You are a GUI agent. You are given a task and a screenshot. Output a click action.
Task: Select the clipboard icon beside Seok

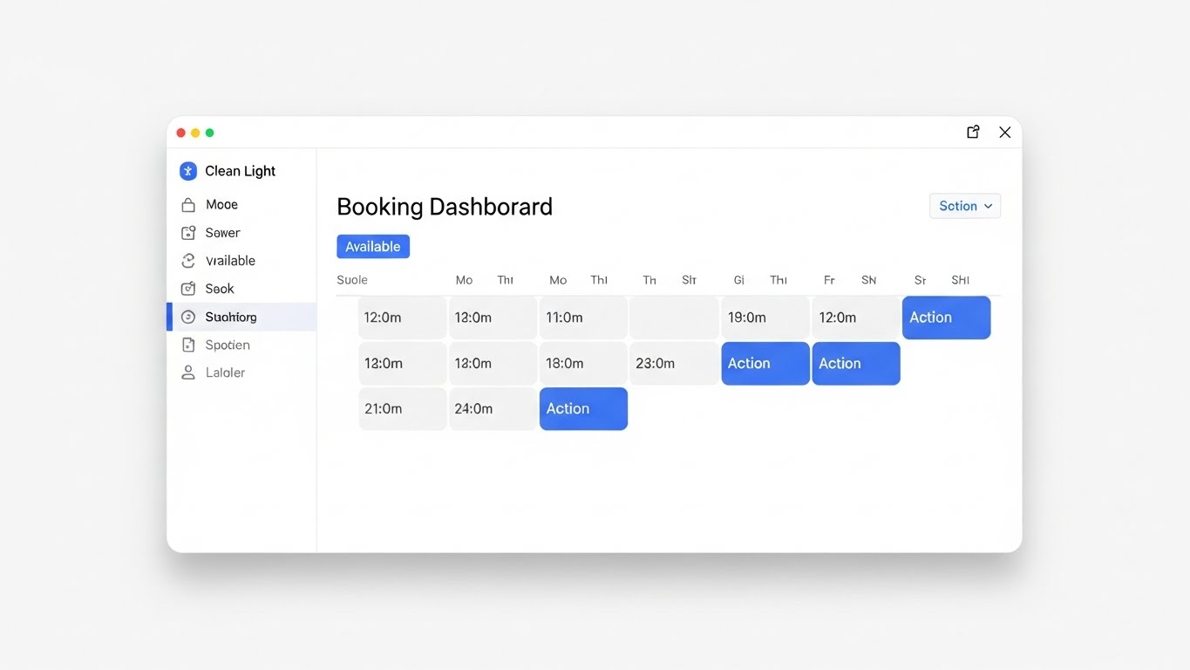(x=187, y=288)
